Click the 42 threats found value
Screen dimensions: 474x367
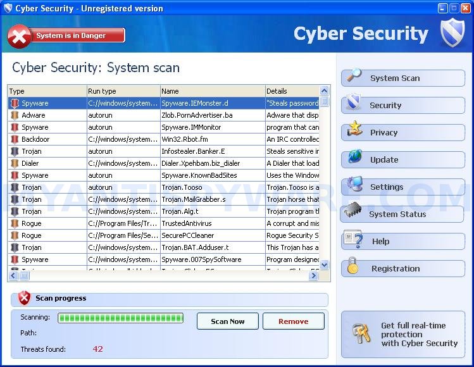pos(97,349)
